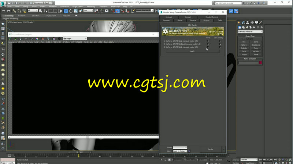Switch to the Render Elements tab

tap(212, 17)
